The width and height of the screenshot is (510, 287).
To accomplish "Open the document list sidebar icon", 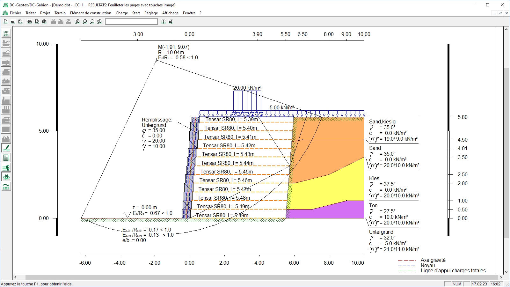I will tap(6, 158).
